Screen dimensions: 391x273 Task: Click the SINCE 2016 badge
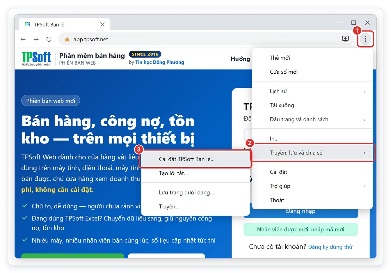pos(145,54)
